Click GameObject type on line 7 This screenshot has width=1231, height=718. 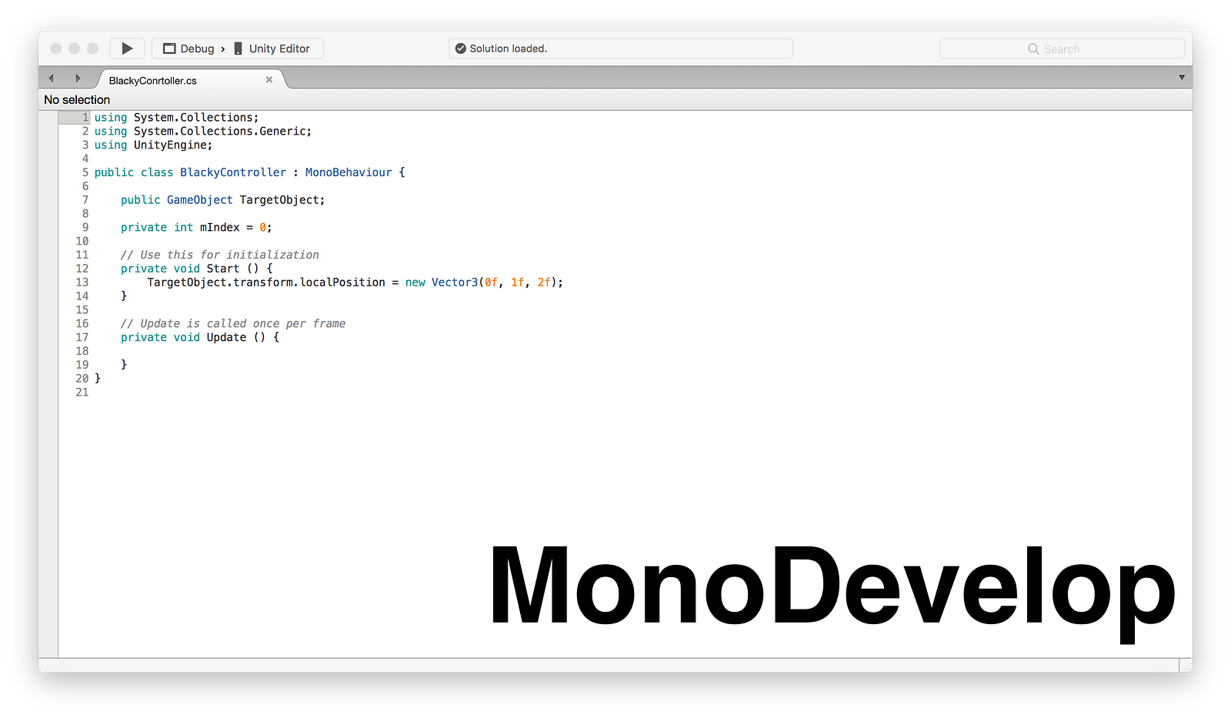(x=200, y=200)
